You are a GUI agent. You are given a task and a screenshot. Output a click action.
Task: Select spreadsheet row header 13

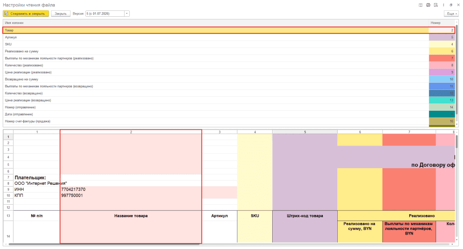(x=8, y=216)
